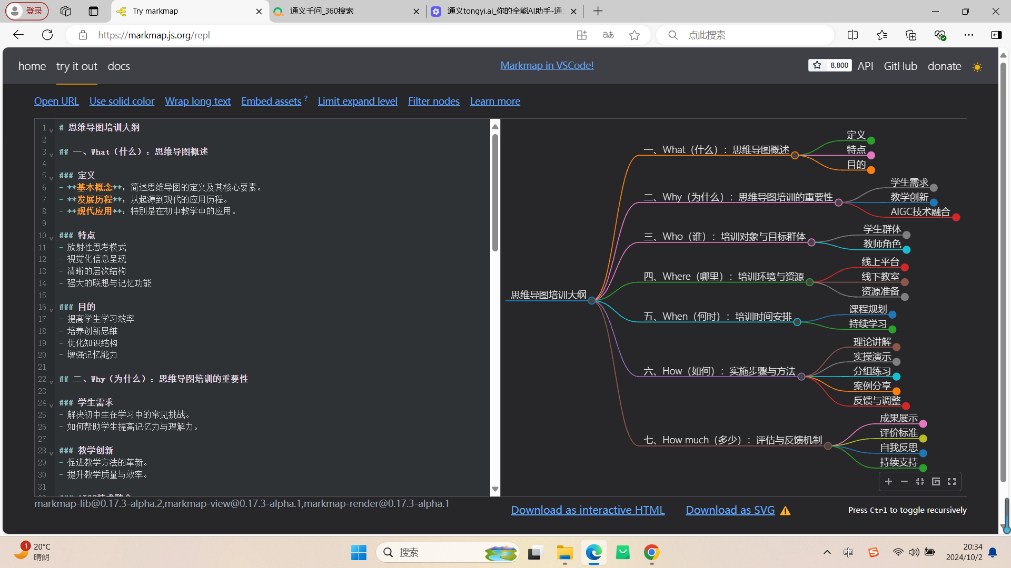
Task: Click 'Embed assets' dropdown option
Action: pyautogui.click(x=272, y=100)
